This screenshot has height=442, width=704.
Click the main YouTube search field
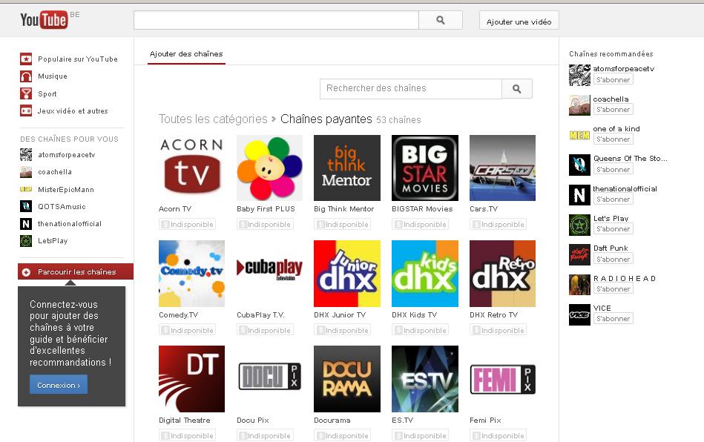click(276, 20)
